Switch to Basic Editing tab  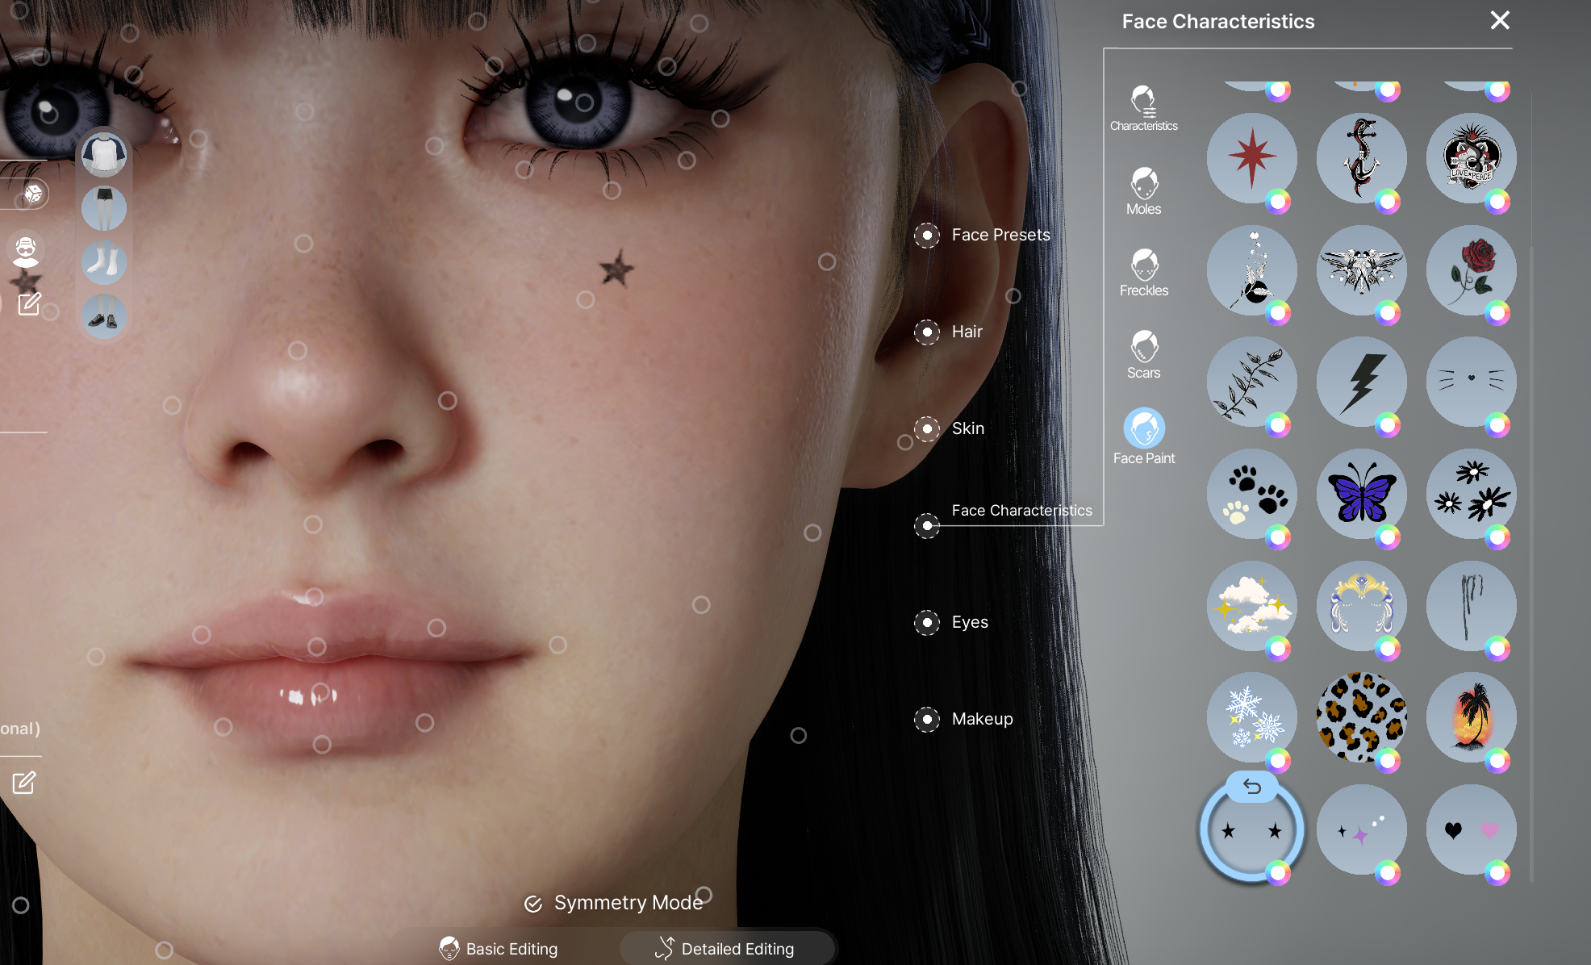click(499, 948)
